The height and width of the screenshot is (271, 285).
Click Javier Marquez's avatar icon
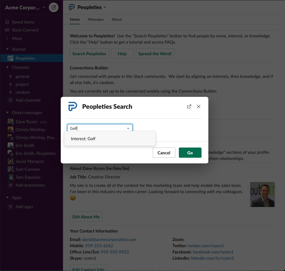[x=11, y=161]
